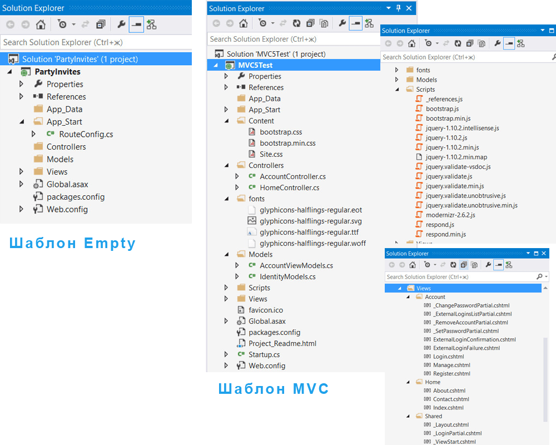Select Global.asax in PartyInvites project
556x445 pixels.
tap(67, 185)
